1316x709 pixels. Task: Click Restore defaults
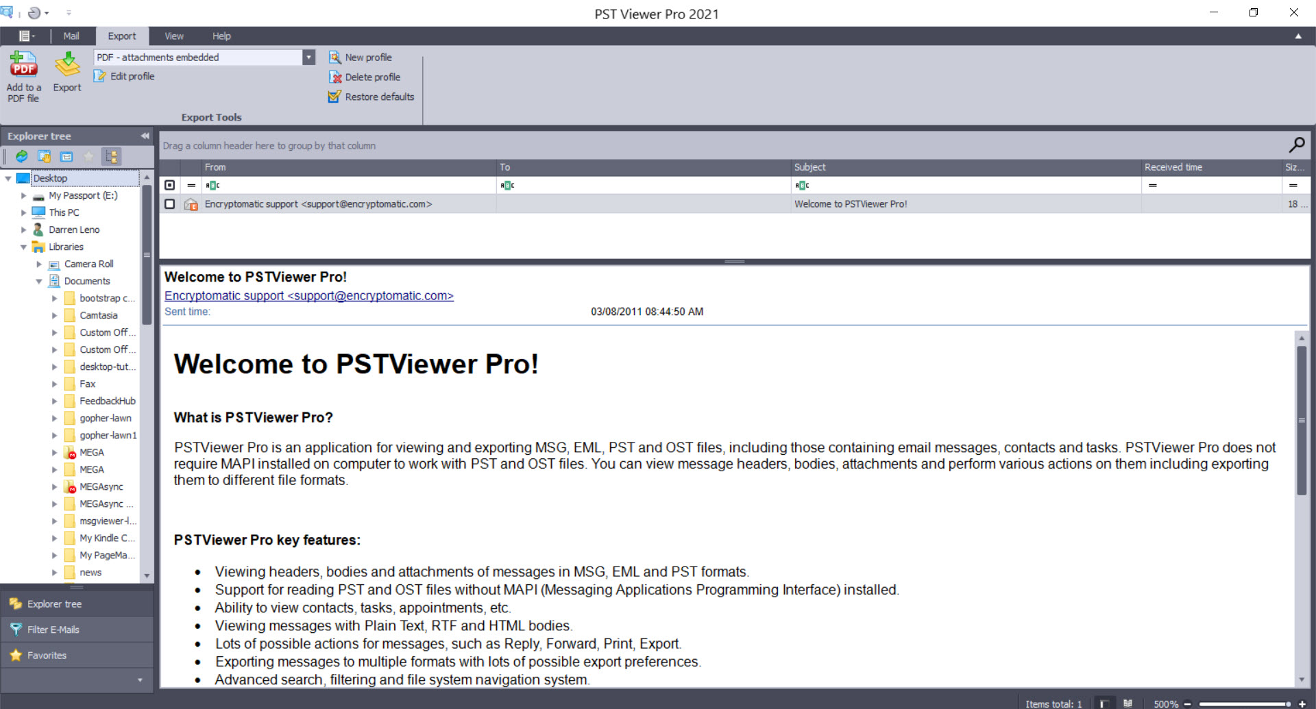379,97
